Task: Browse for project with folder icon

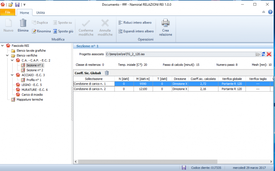Action: tap(258, 54)
